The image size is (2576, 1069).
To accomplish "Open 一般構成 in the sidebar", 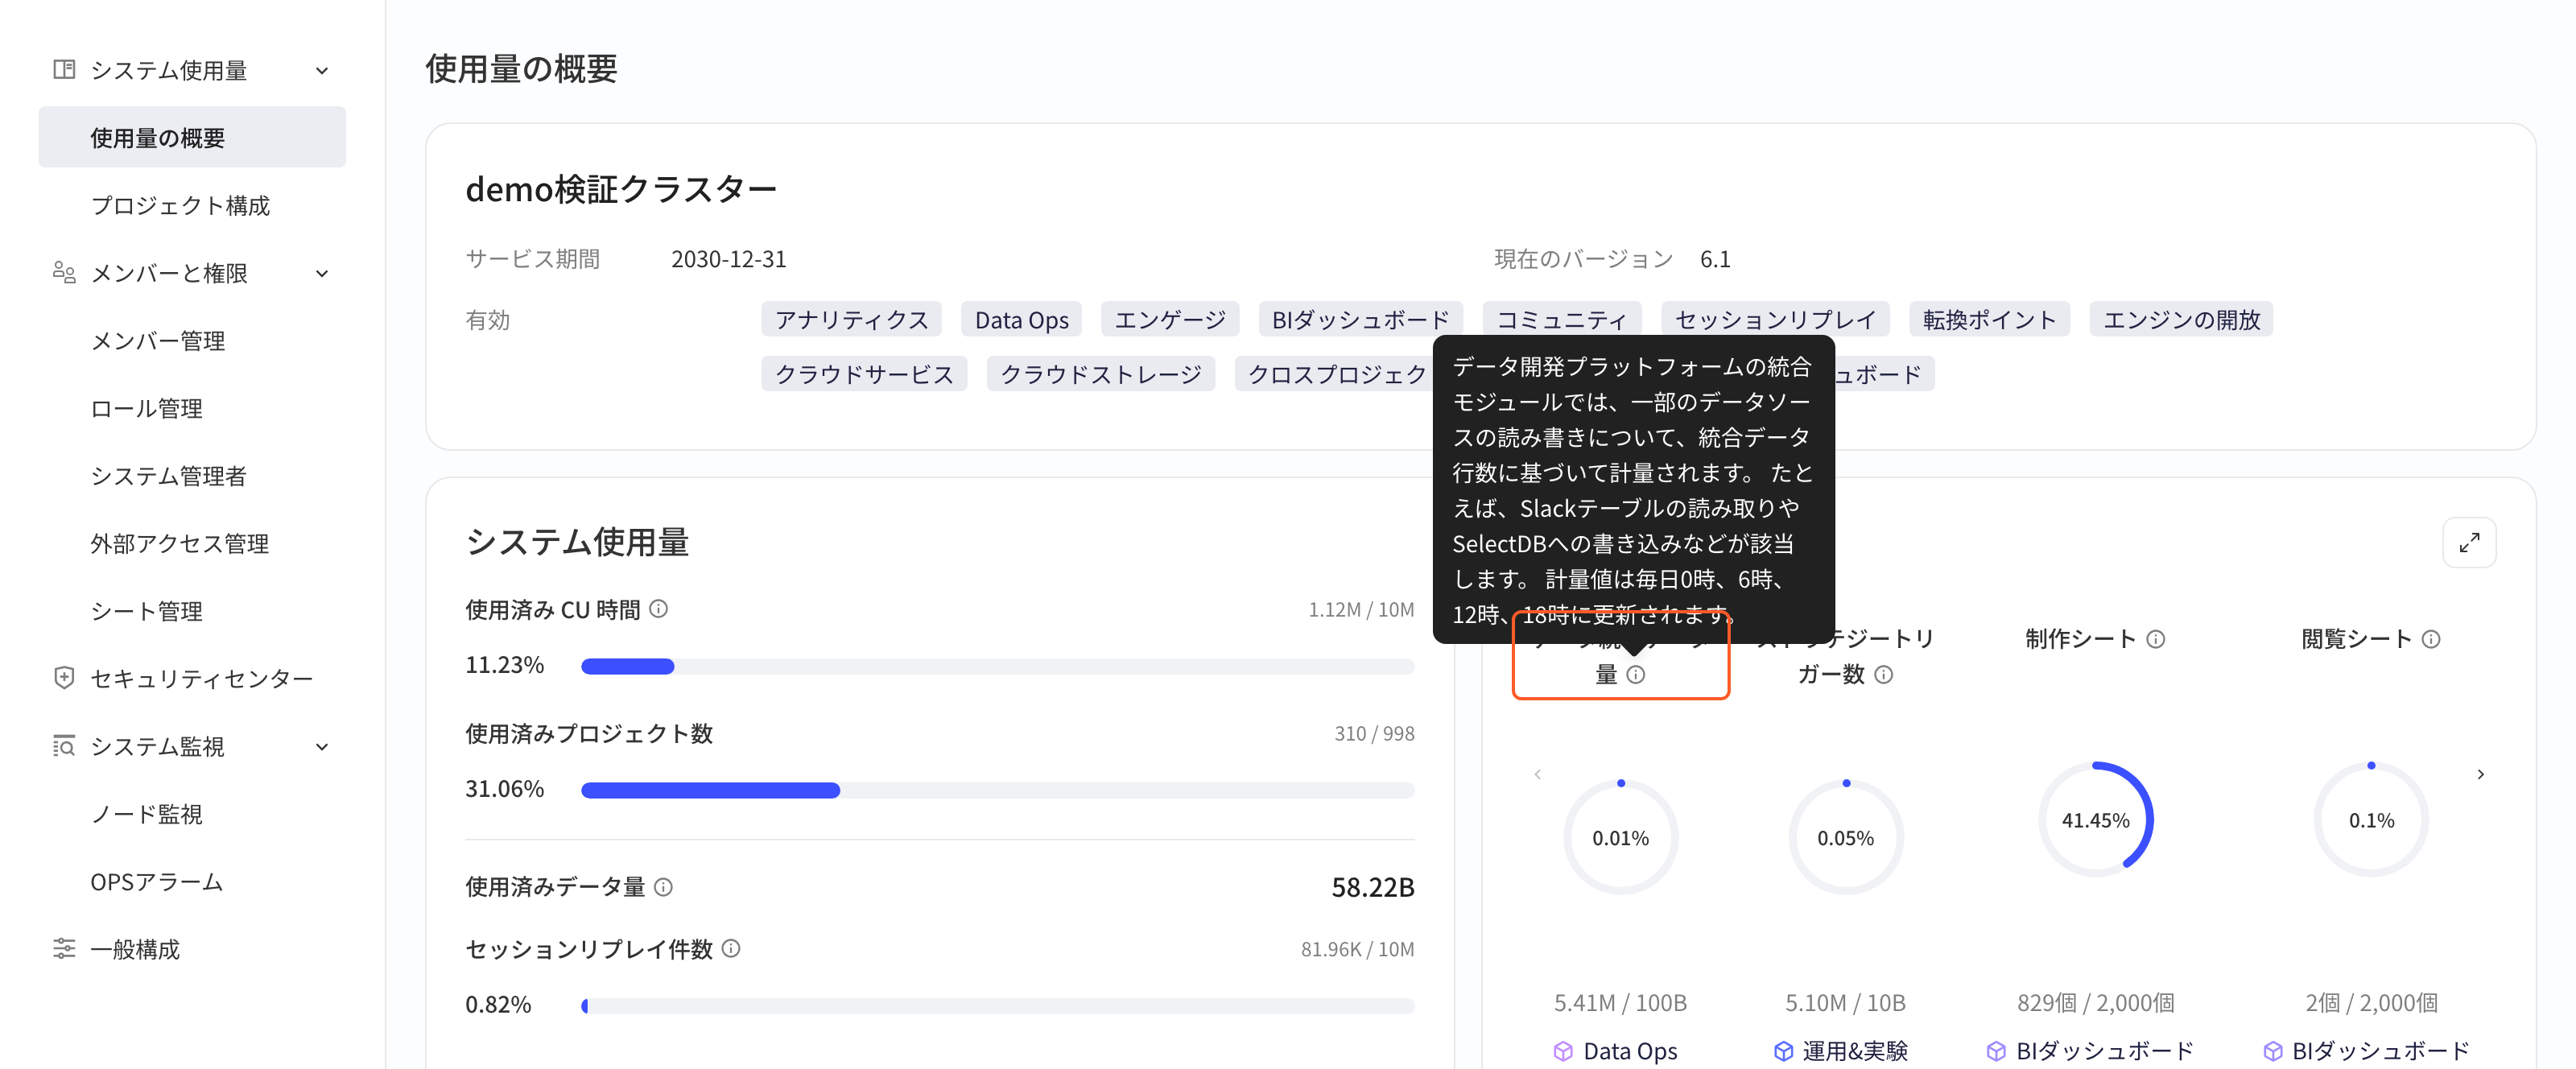I will tap(135, 948).
